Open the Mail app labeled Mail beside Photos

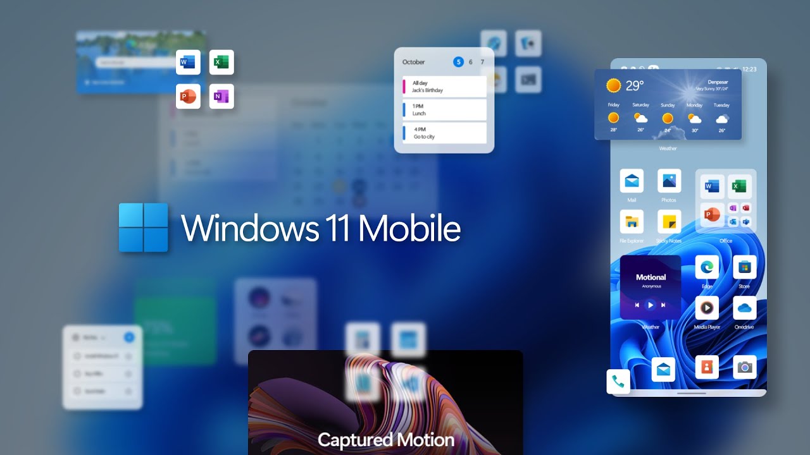[632, 181]
